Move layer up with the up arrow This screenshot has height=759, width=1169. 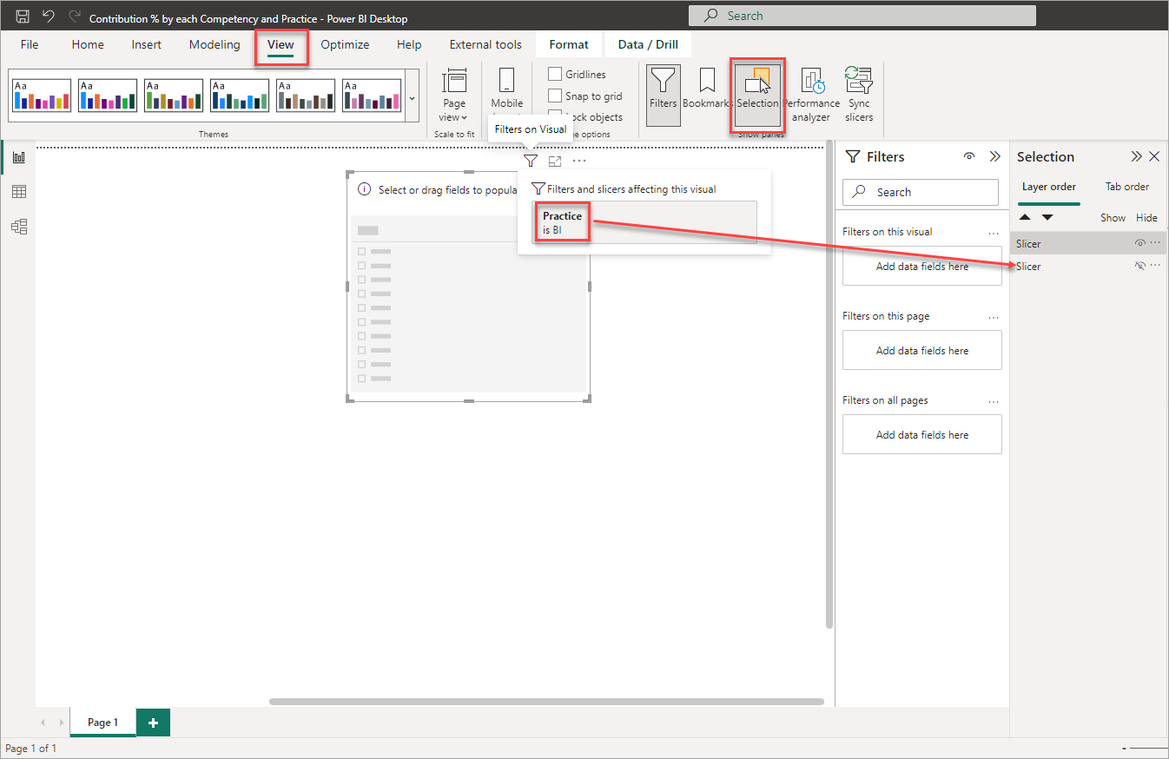(x=1026, y=217)
